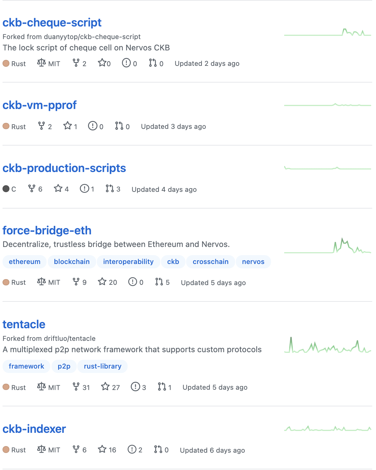Click 'Forked from duanyytop/ckb-cheque-script' text
The height and width of the screenshot is (470, 376).
point(71,37)
